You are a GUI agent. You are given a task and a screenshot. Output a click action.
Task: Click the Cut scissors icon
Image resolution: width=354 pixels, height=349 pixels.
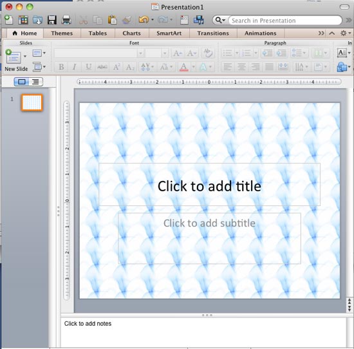tap(83, 21)
